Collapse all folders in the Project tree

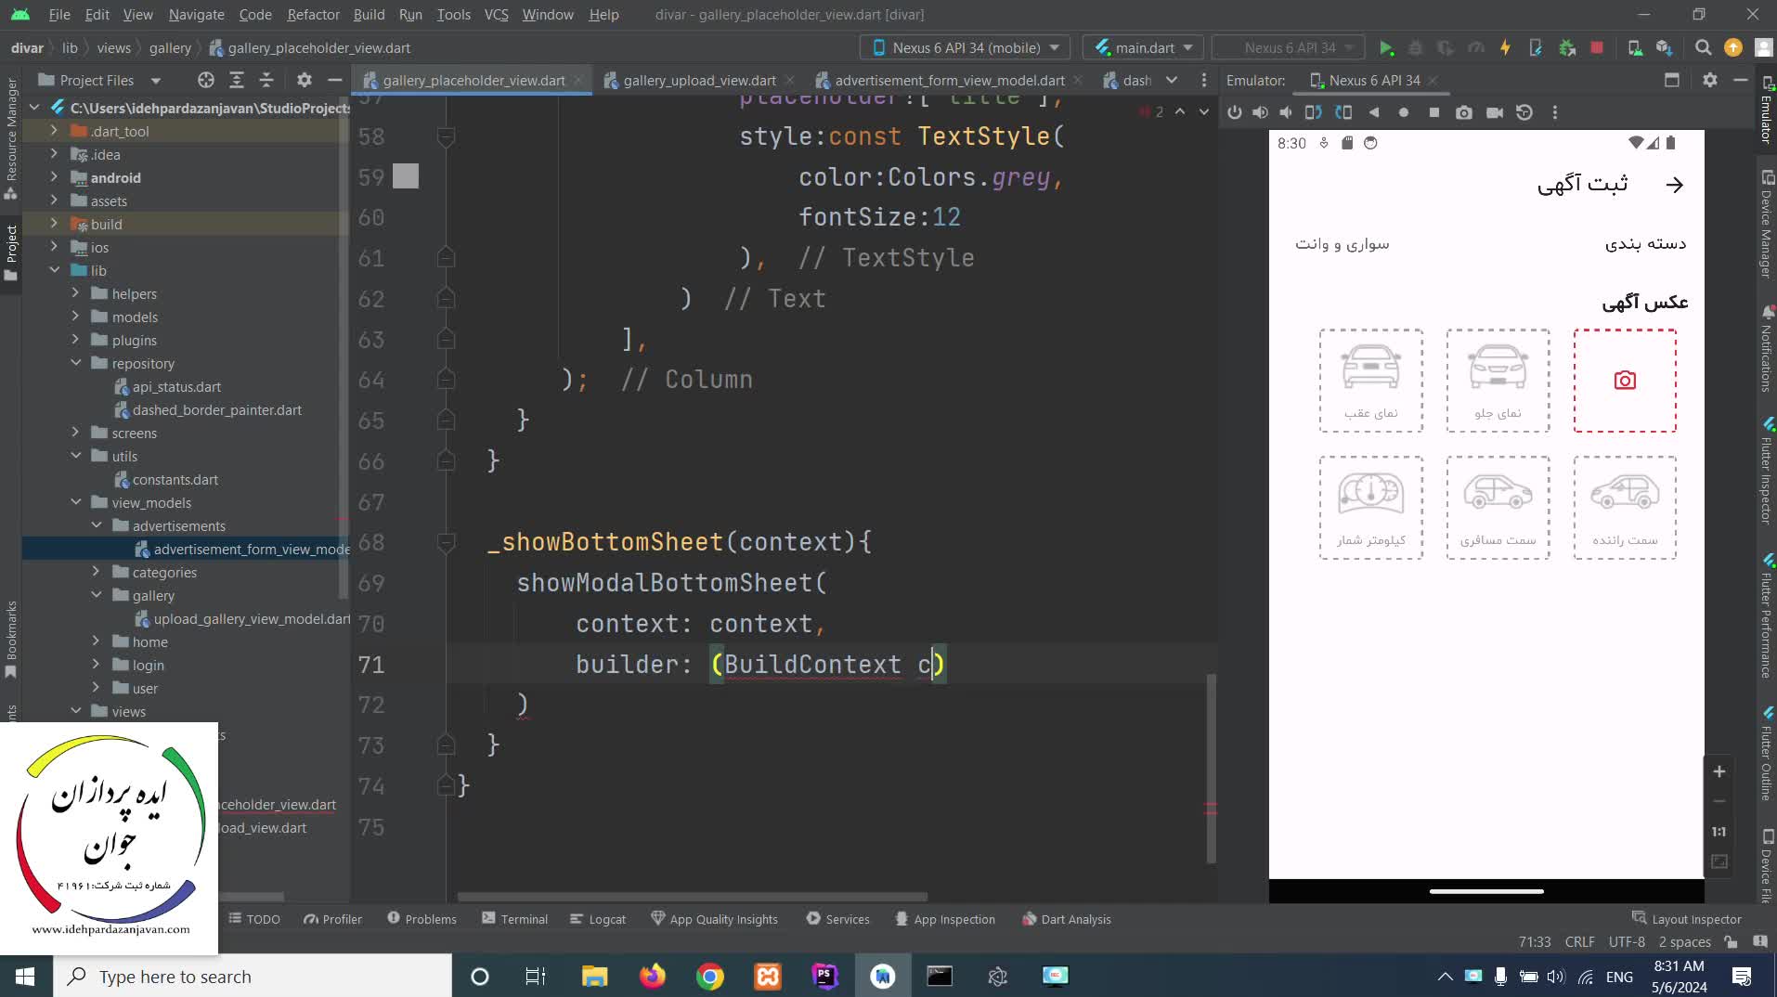pos(266,81)
